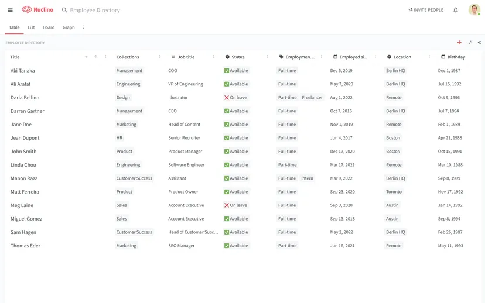Click Daria Bellino's Freelancer tag

click(x=312, y=98)
